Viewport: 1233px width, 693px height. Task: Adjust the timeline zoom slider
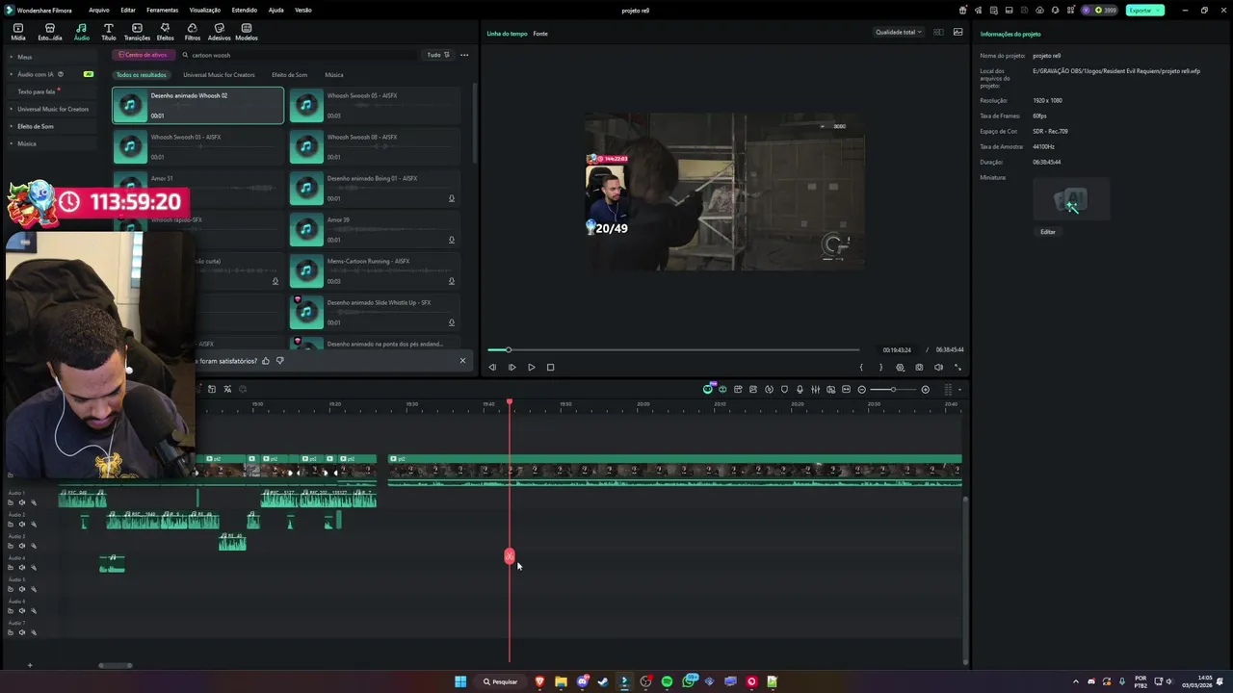[893, 390]
